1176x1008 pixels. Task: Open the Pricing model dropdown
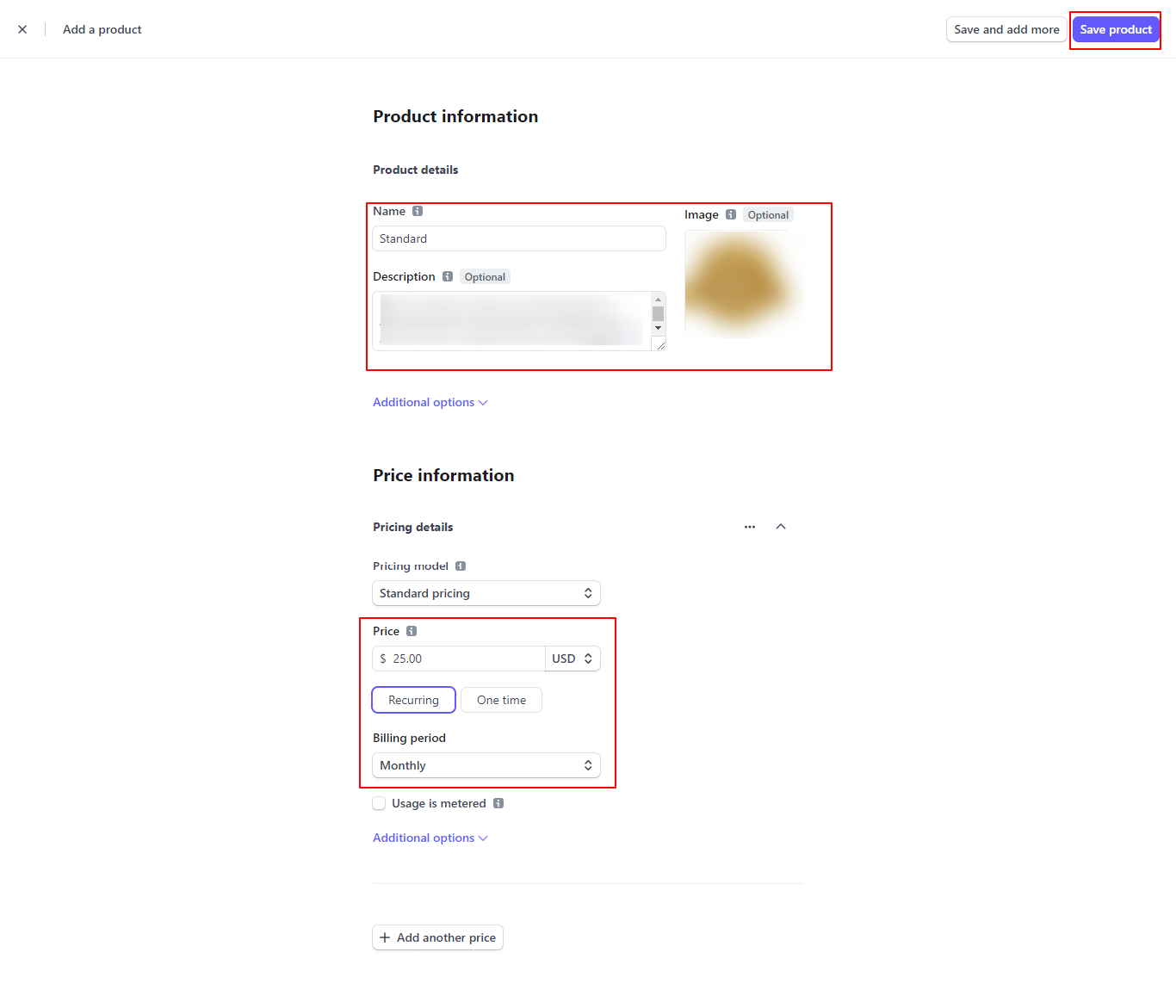(x=486, y=593)
